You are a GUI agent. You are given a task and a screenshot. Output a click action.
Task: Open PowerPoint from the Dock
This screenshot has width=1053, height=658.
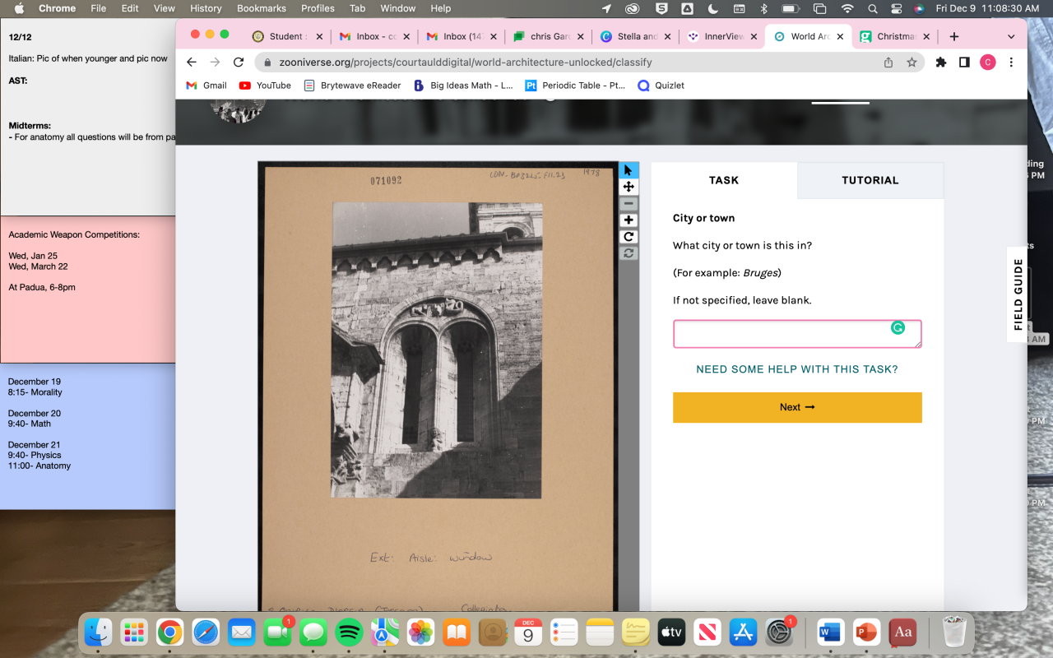tap(866, 632)
